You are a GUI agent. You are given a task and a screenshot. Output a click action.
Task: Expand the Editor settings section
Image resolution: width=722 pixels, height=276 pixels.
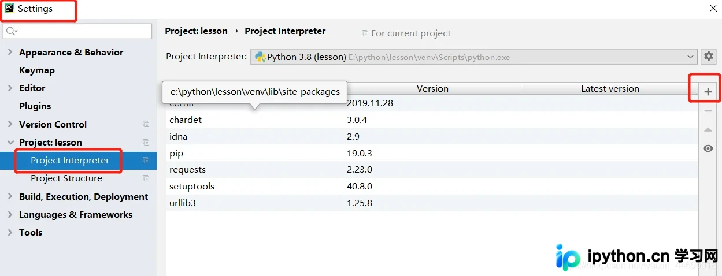10,88
